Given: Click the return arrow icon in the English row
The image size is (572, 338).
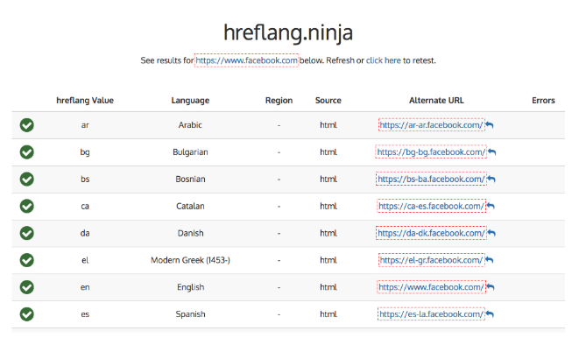Looking at the screenshot, I should point(491,287).
